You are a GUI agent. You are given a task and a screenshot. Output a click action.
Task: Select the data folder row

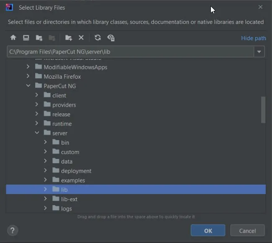click(x=136, y=161)
